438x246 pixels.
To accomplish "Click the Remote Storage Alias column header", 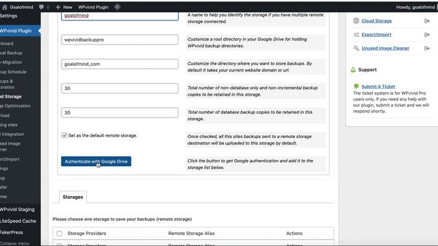I will 192,234.
